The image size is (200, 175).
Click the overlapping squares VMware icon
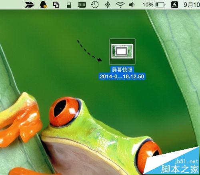pyautogui.click(x=56, y=5)
